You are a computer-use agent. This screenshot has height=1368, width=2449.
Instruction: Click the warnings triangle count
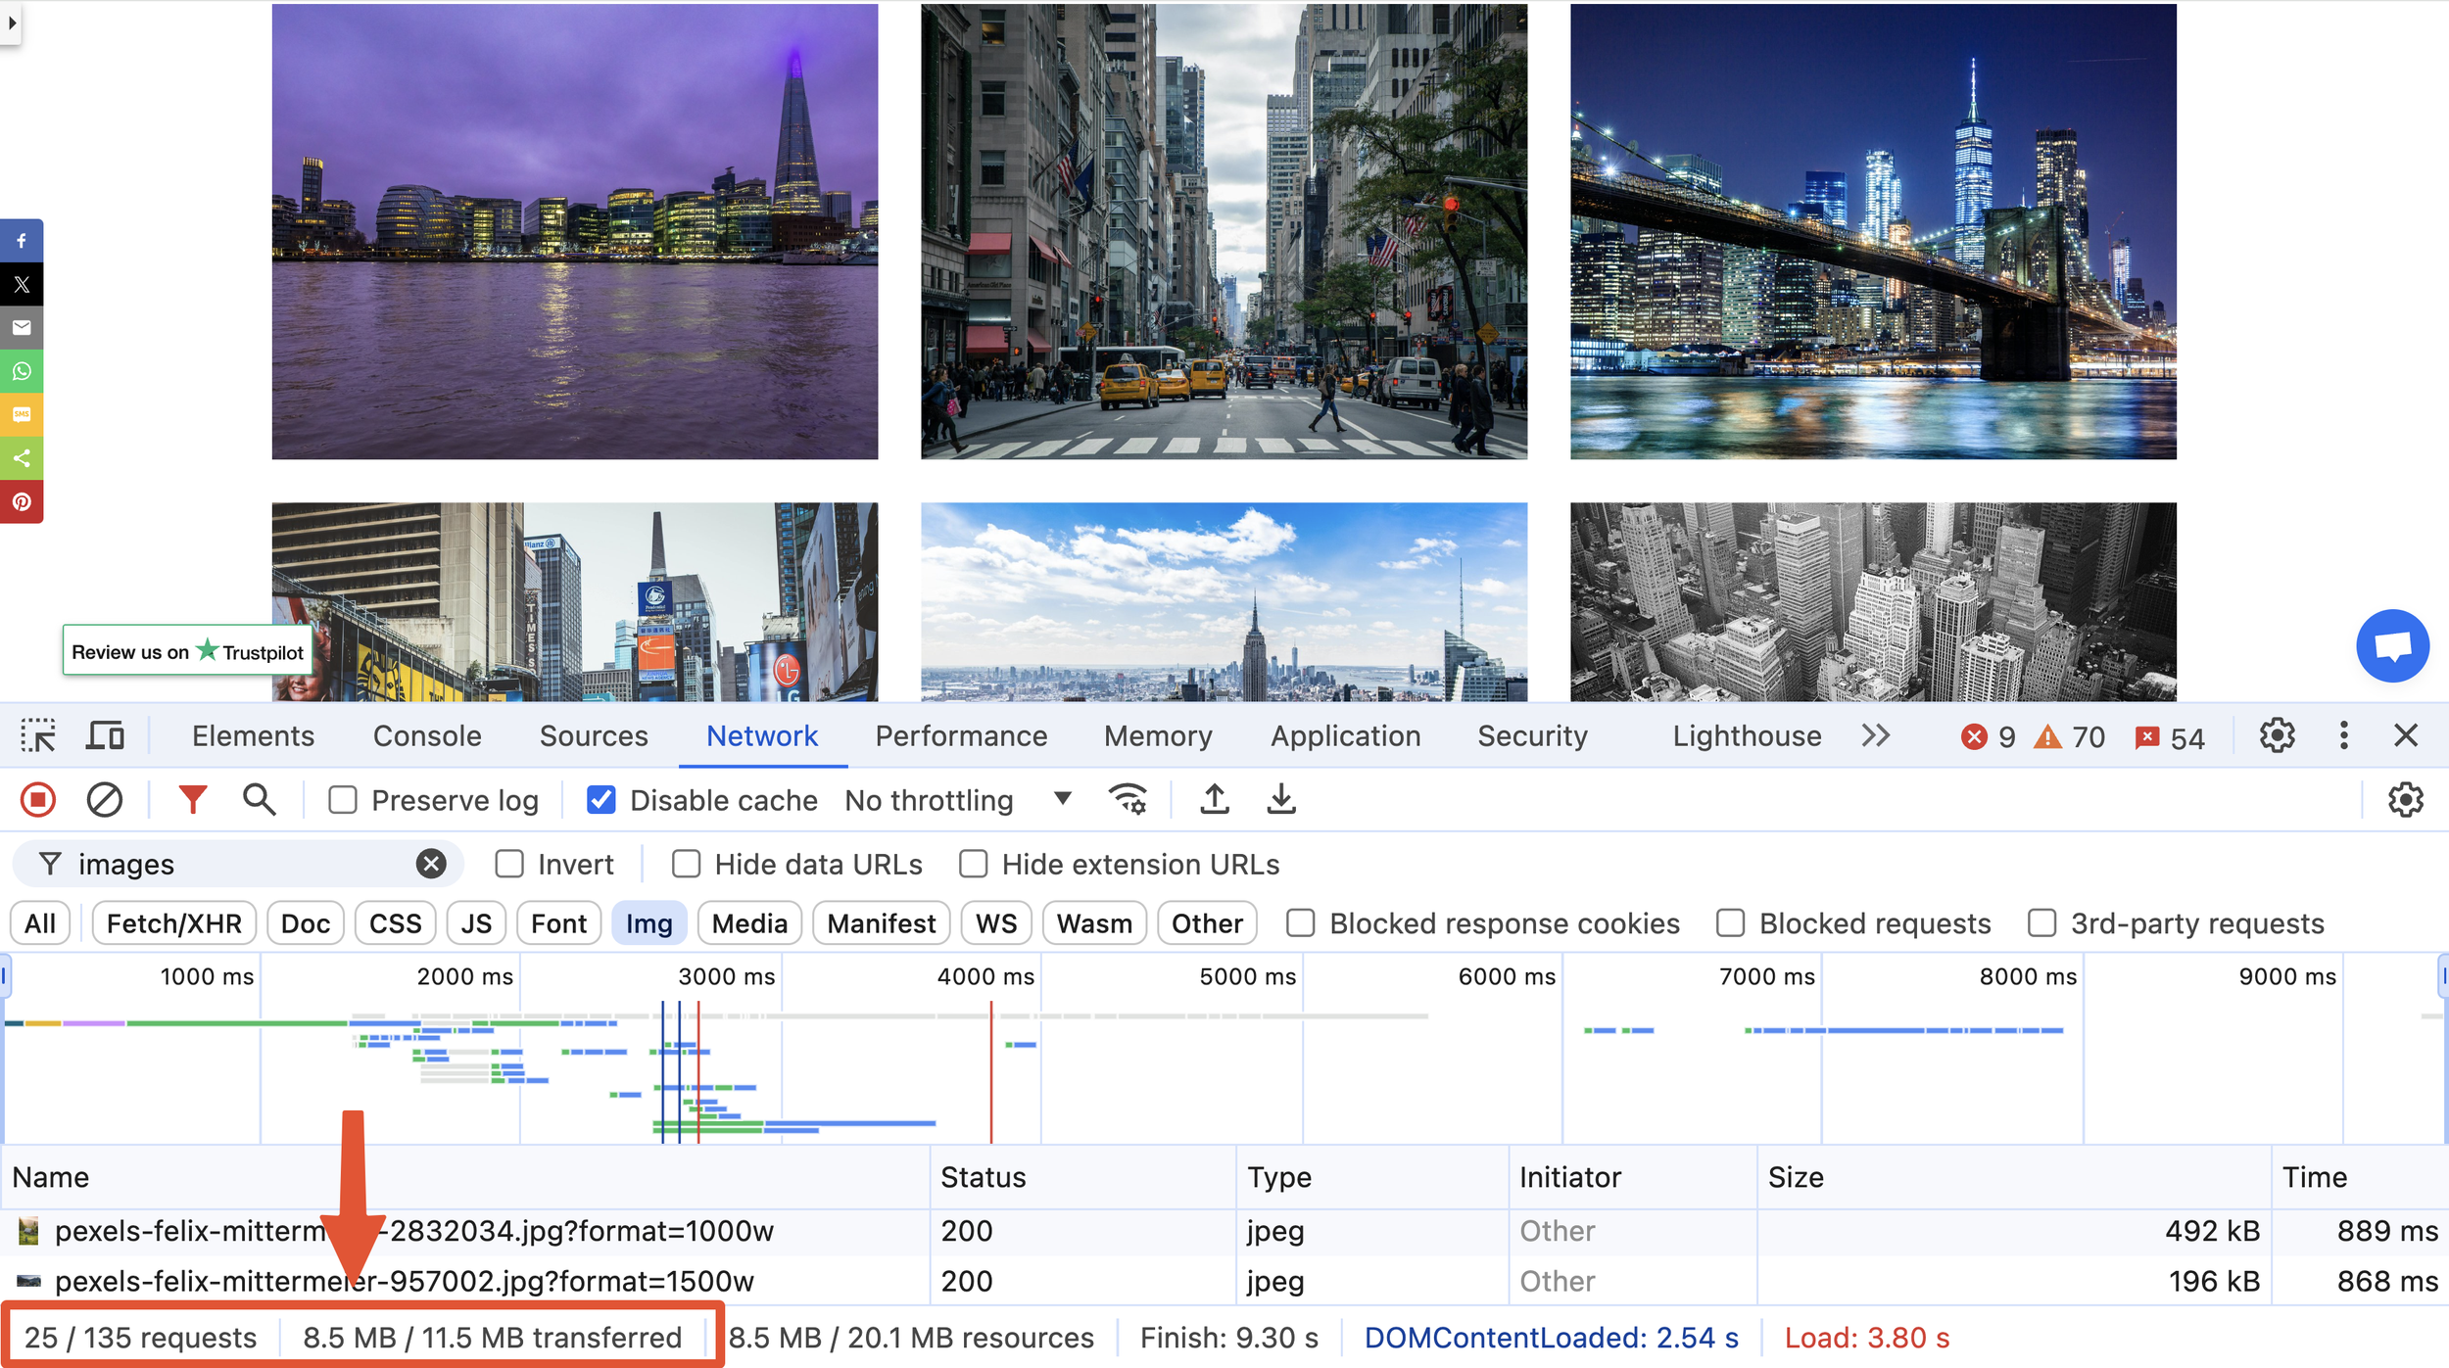click(x=2069, y=736)
